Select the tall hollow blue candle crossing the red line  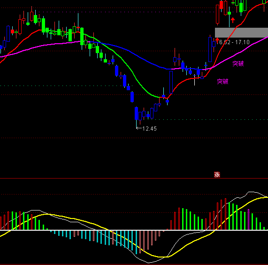(171, 82)
